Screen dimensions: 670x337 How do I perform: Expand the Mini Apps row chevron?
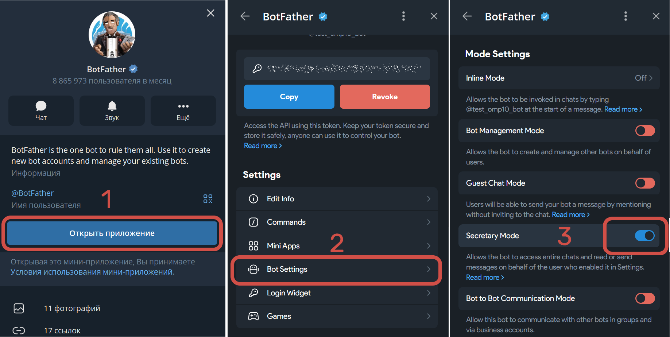(x=429, y=246)
